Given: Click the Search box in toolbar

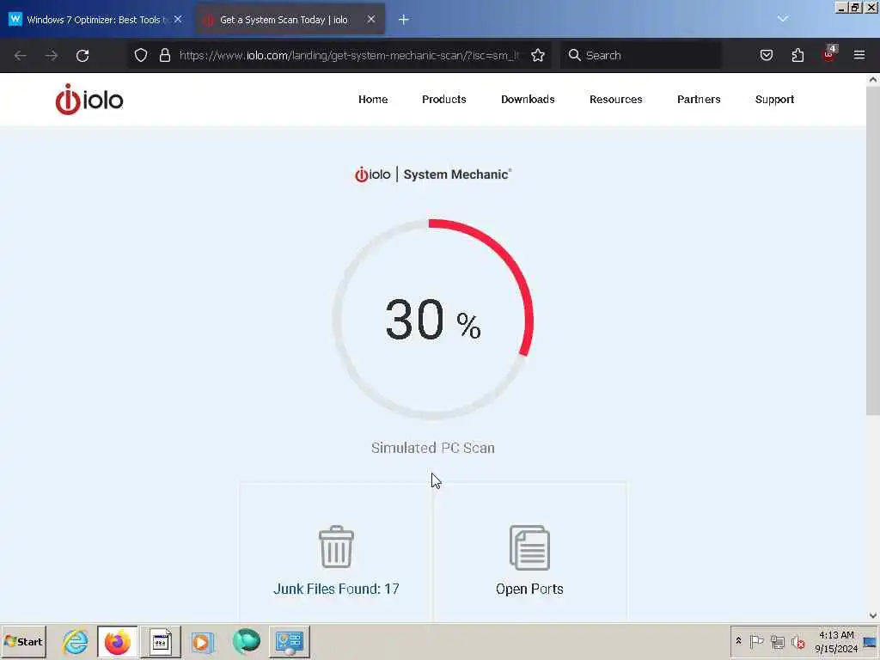Looking at the screenshot, I should pos(641,55).
